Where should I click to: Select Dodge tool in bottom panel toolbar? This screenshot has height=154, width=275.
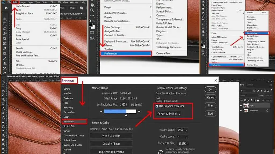pos(3,144)
